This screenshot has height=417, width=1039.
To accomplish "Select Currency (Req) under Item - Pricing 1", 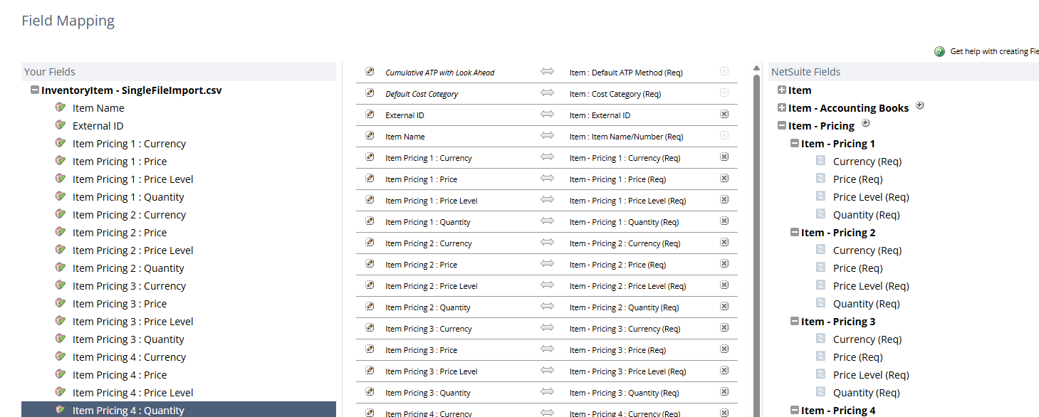I will [x=867, y=162].
